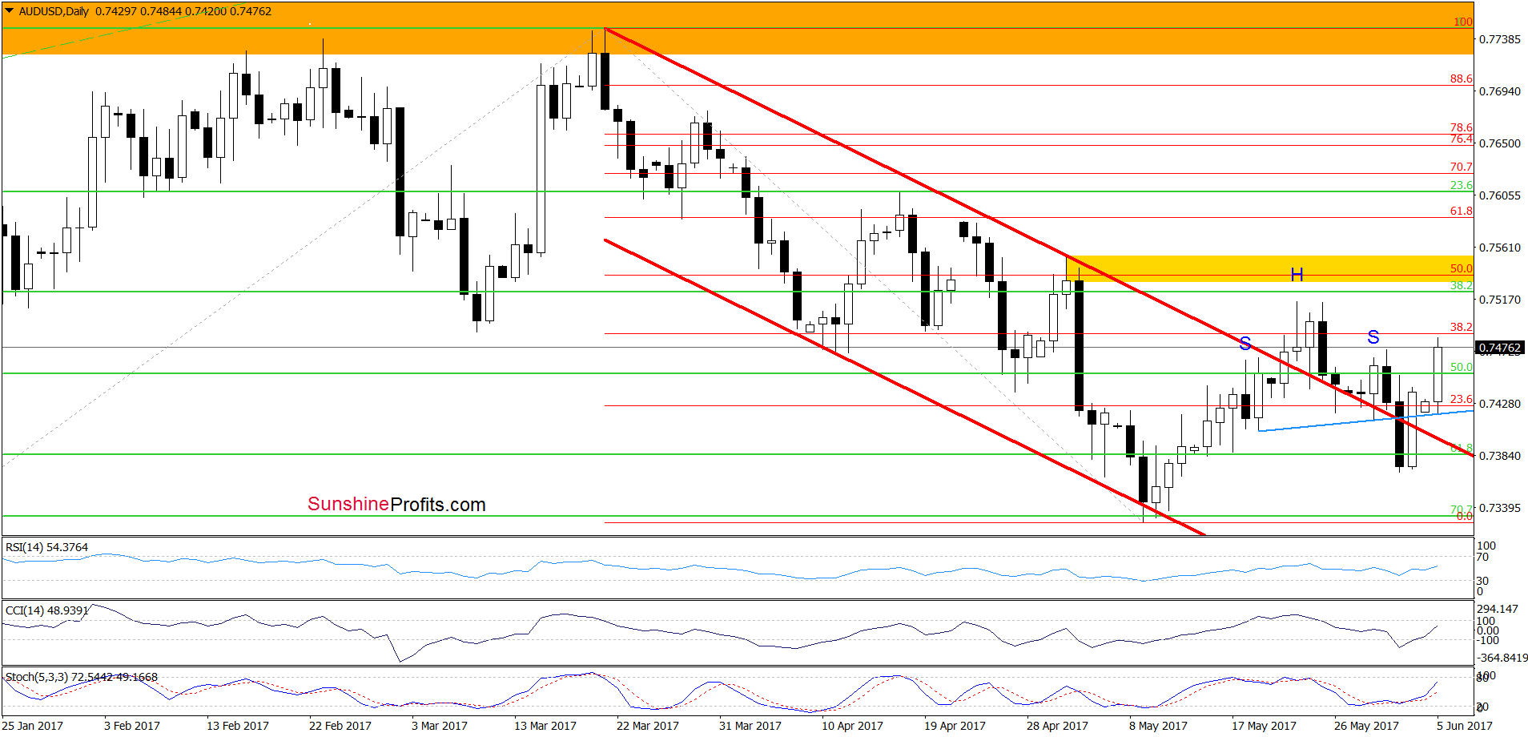1528x737 pixels.
Task: Select the yellow resistance zone rectangle
Action: click(x=1269, y=268)
